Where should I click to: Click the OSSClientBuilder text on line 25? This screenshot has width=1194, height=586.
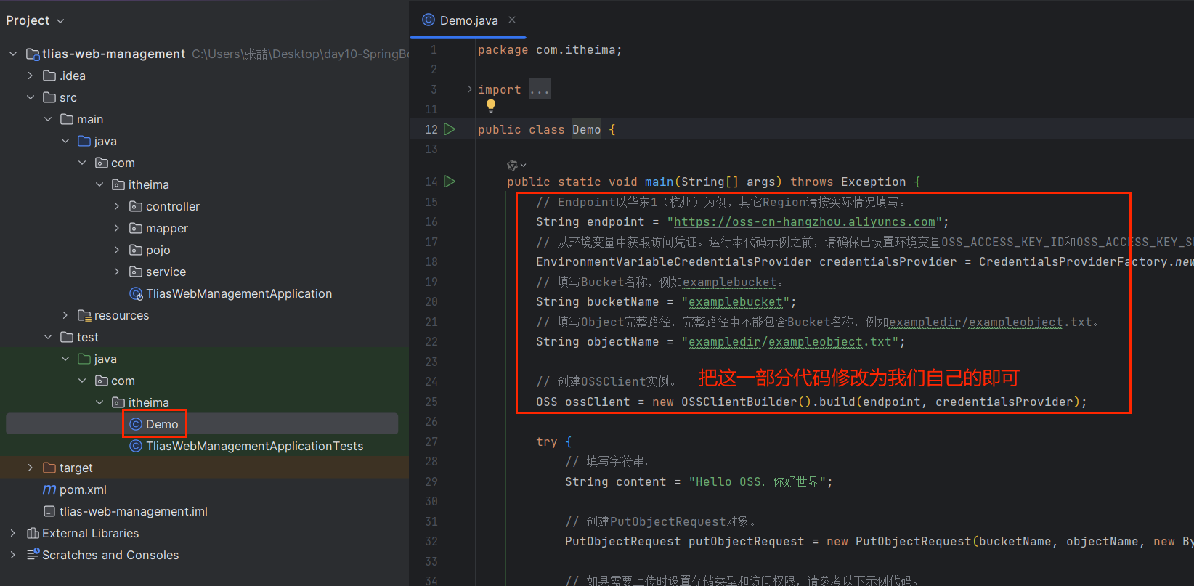[x=739, y=402]
